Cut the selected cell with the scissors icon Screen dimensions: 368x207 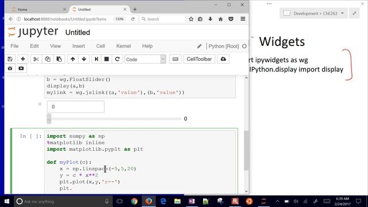click(36, 59)
